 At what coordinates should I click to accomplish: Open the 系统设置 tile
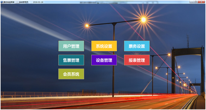tap(104, 46)
